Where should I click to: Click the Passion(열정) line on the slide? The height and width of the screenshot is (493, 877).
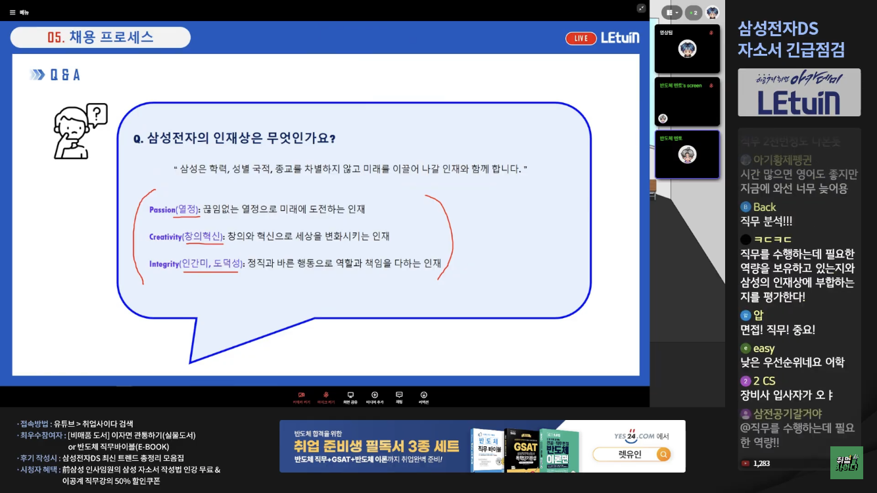pyautogui.click(x=257, y=210)
